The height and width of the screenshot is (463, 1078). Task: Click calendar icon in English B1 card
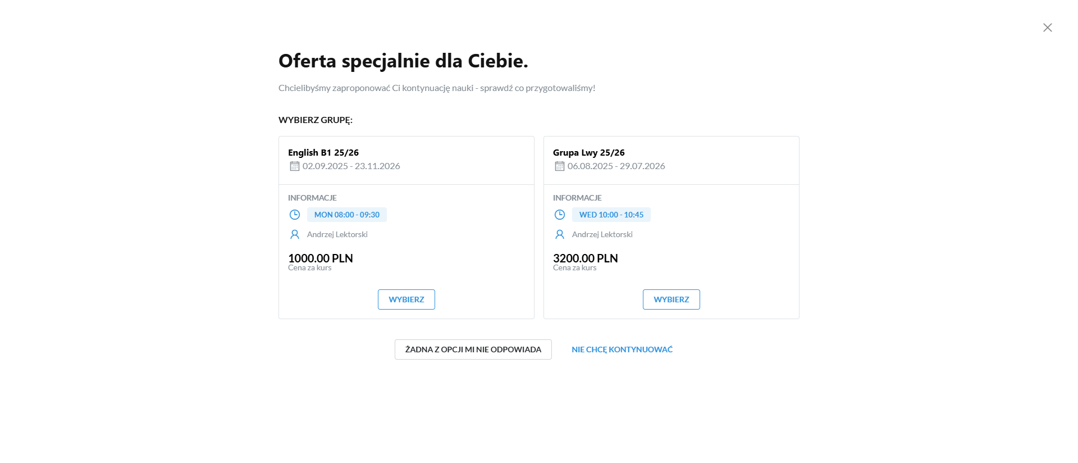(x=294, y=166)
